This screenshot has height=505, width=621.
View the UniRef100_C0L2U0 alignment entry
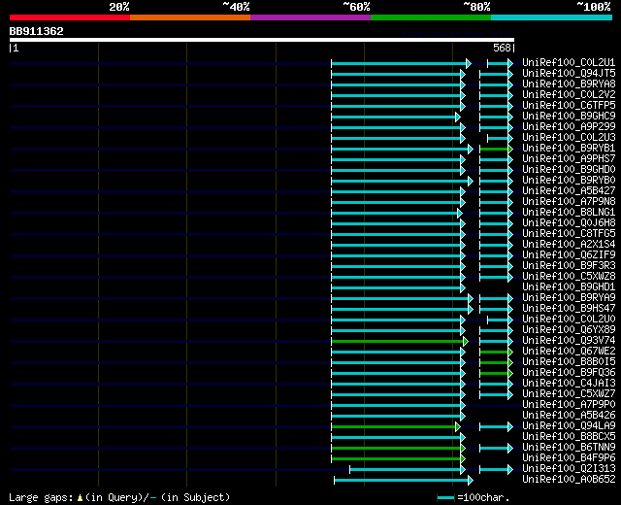click(569, 320)
